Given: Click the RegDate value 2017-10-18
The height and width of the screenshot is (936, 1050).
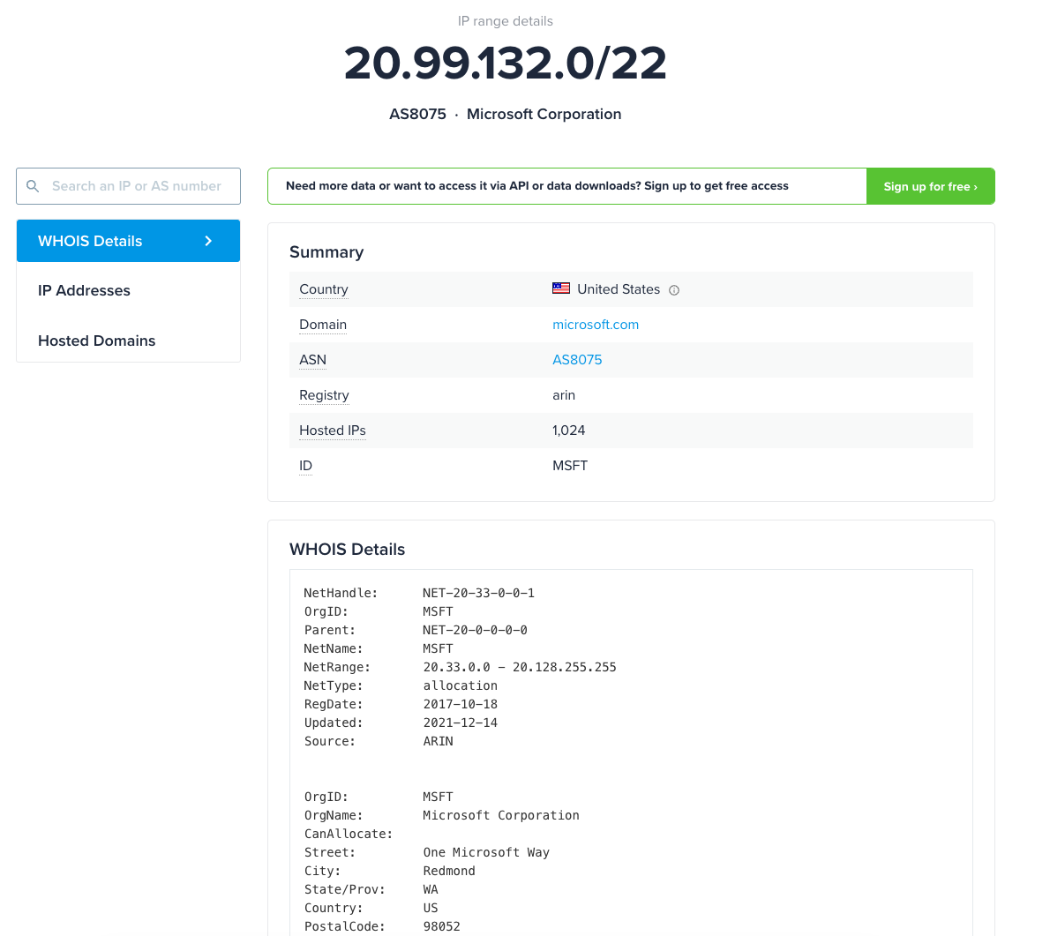Looking at the screenshot, I should [460, 704].
